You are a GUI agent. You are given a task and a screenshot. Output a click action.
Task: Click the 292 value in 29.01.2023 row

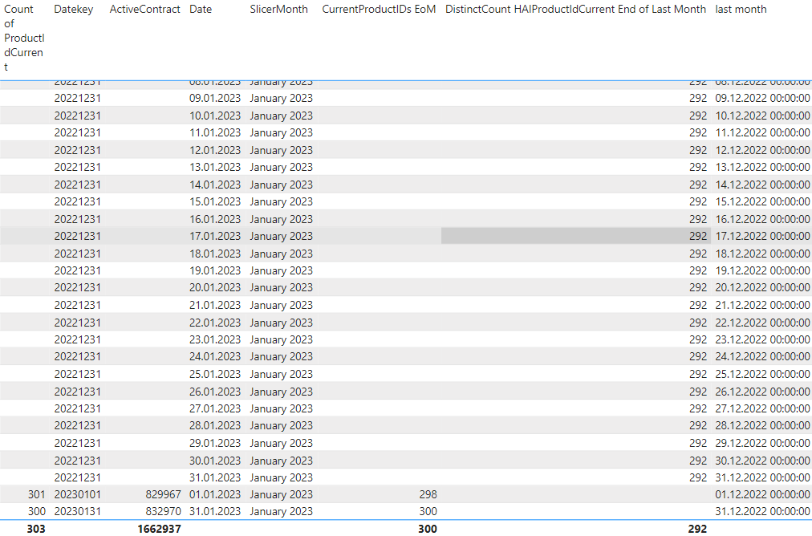click(x=698, y=443)
